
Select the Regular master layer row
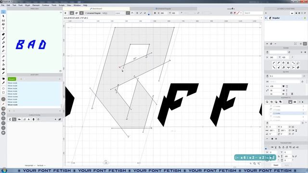click(285, 18)
